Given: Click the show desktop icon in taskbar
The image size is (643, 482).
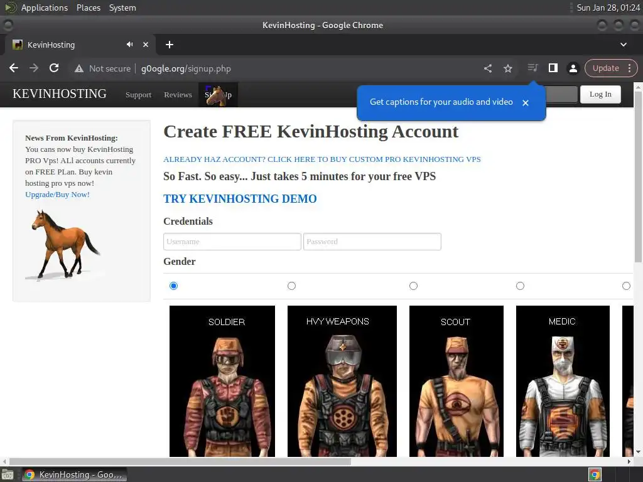Looking at the screenshot, I should click(7, 474).
